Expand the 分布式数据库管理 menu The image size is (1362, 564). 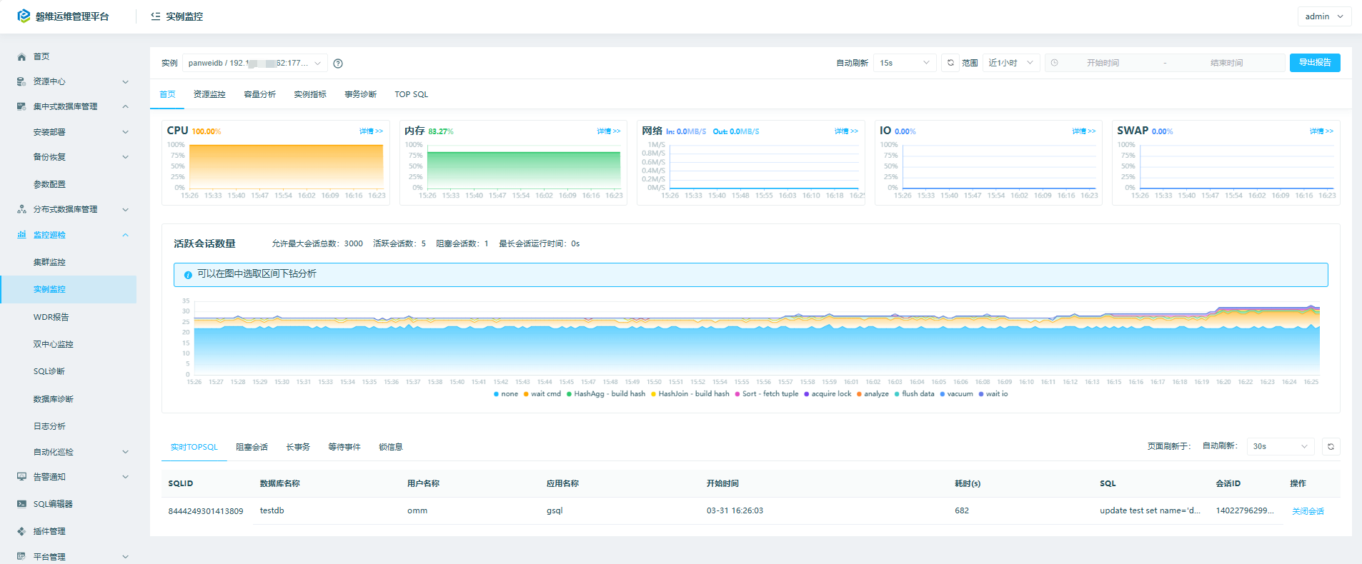coord(125,209)
